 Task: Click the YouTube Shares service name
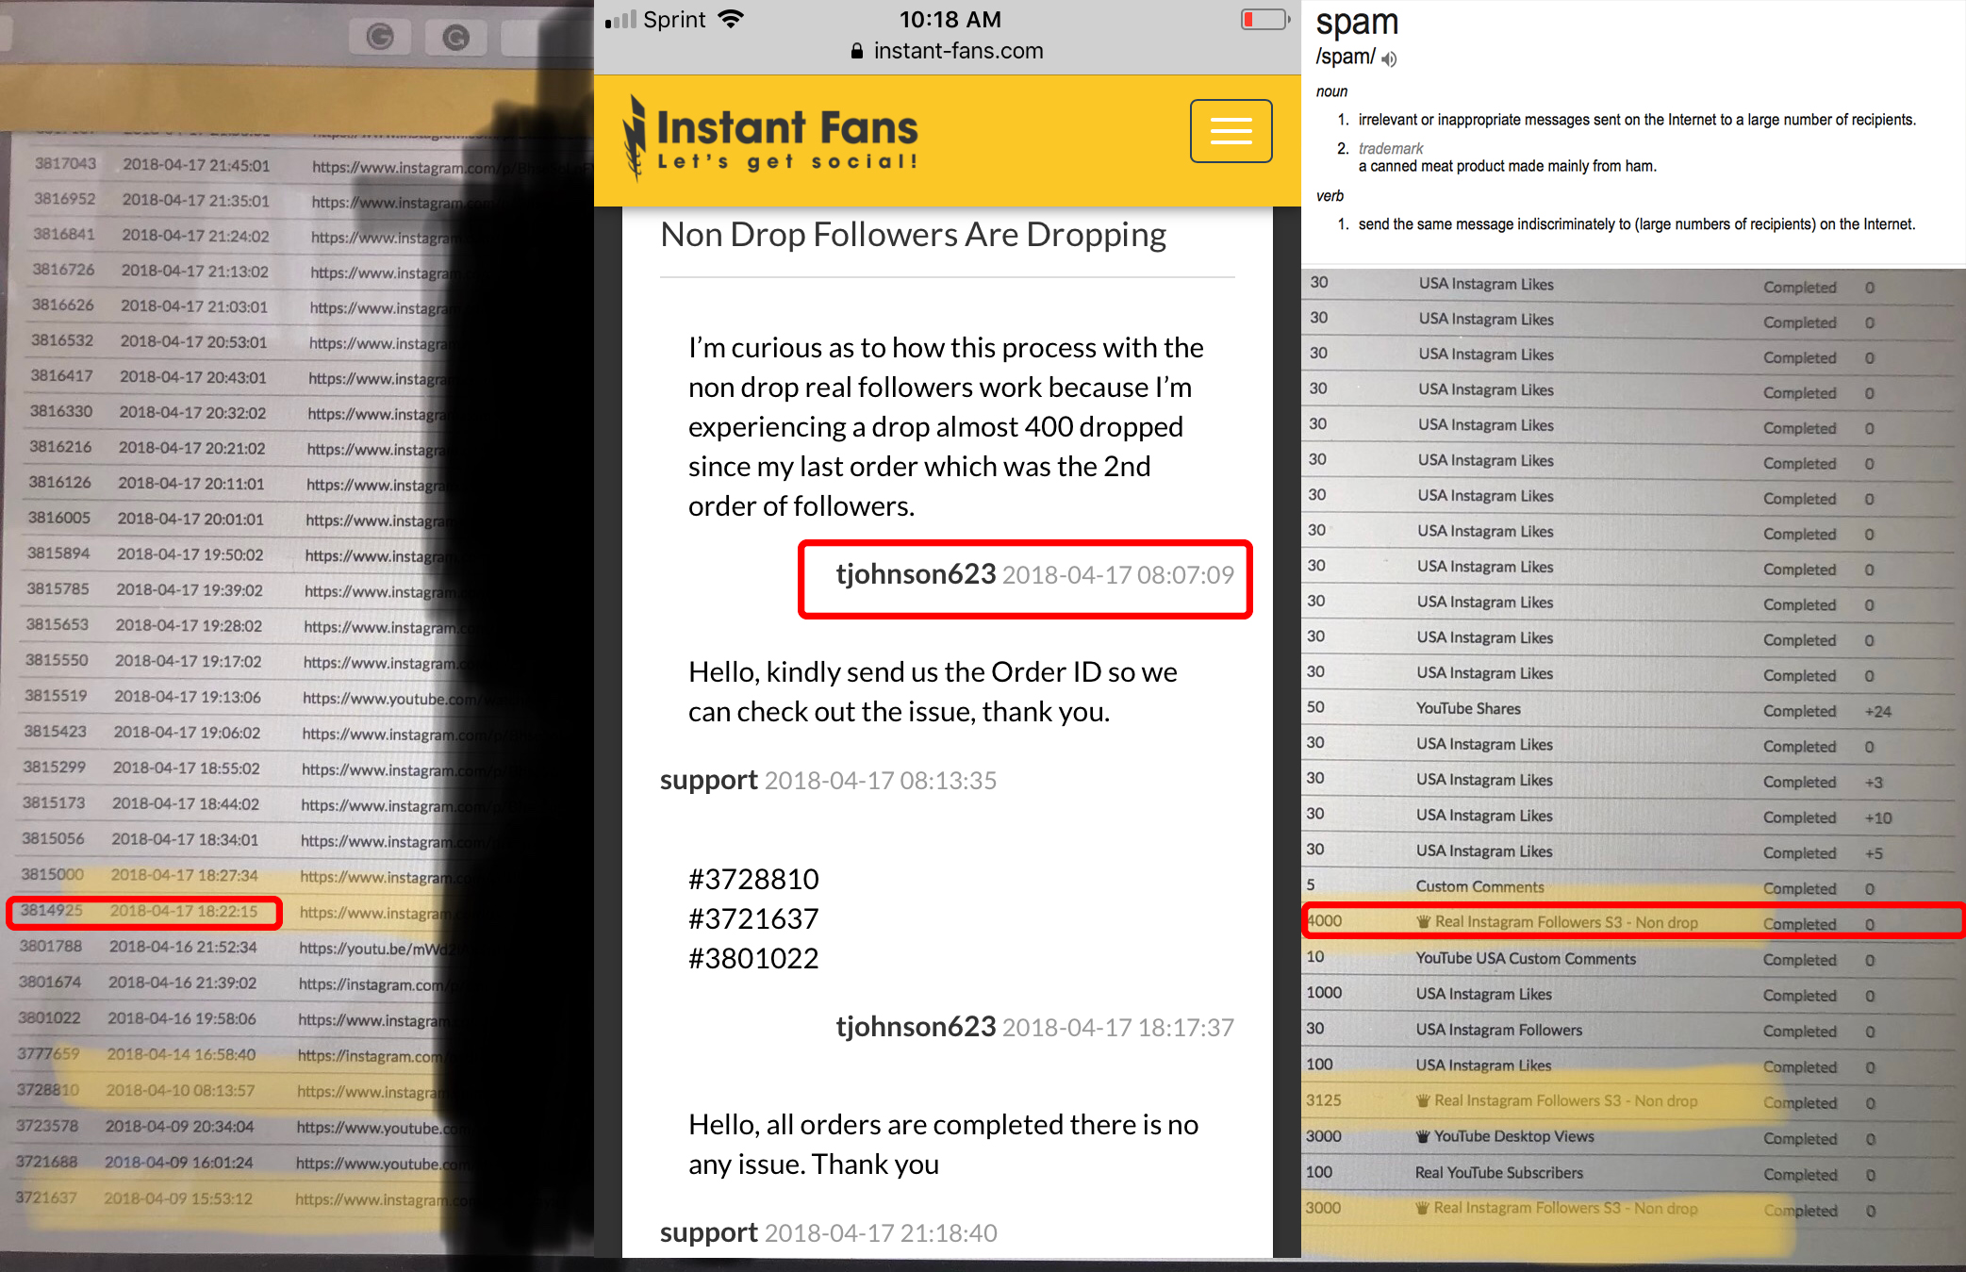pos(1468,708)
